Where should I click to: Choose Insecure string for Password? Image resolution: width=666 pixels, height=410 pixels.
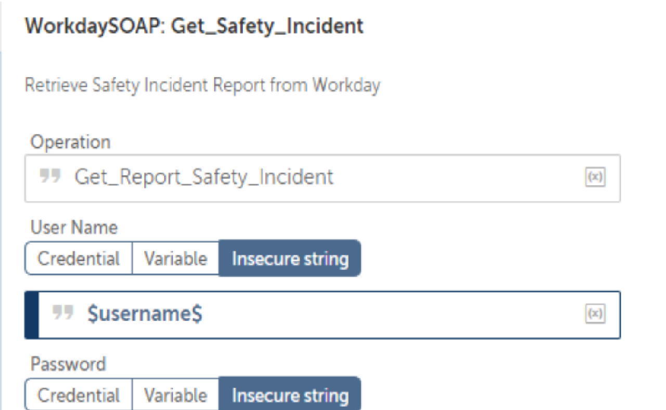click(290, 395)
